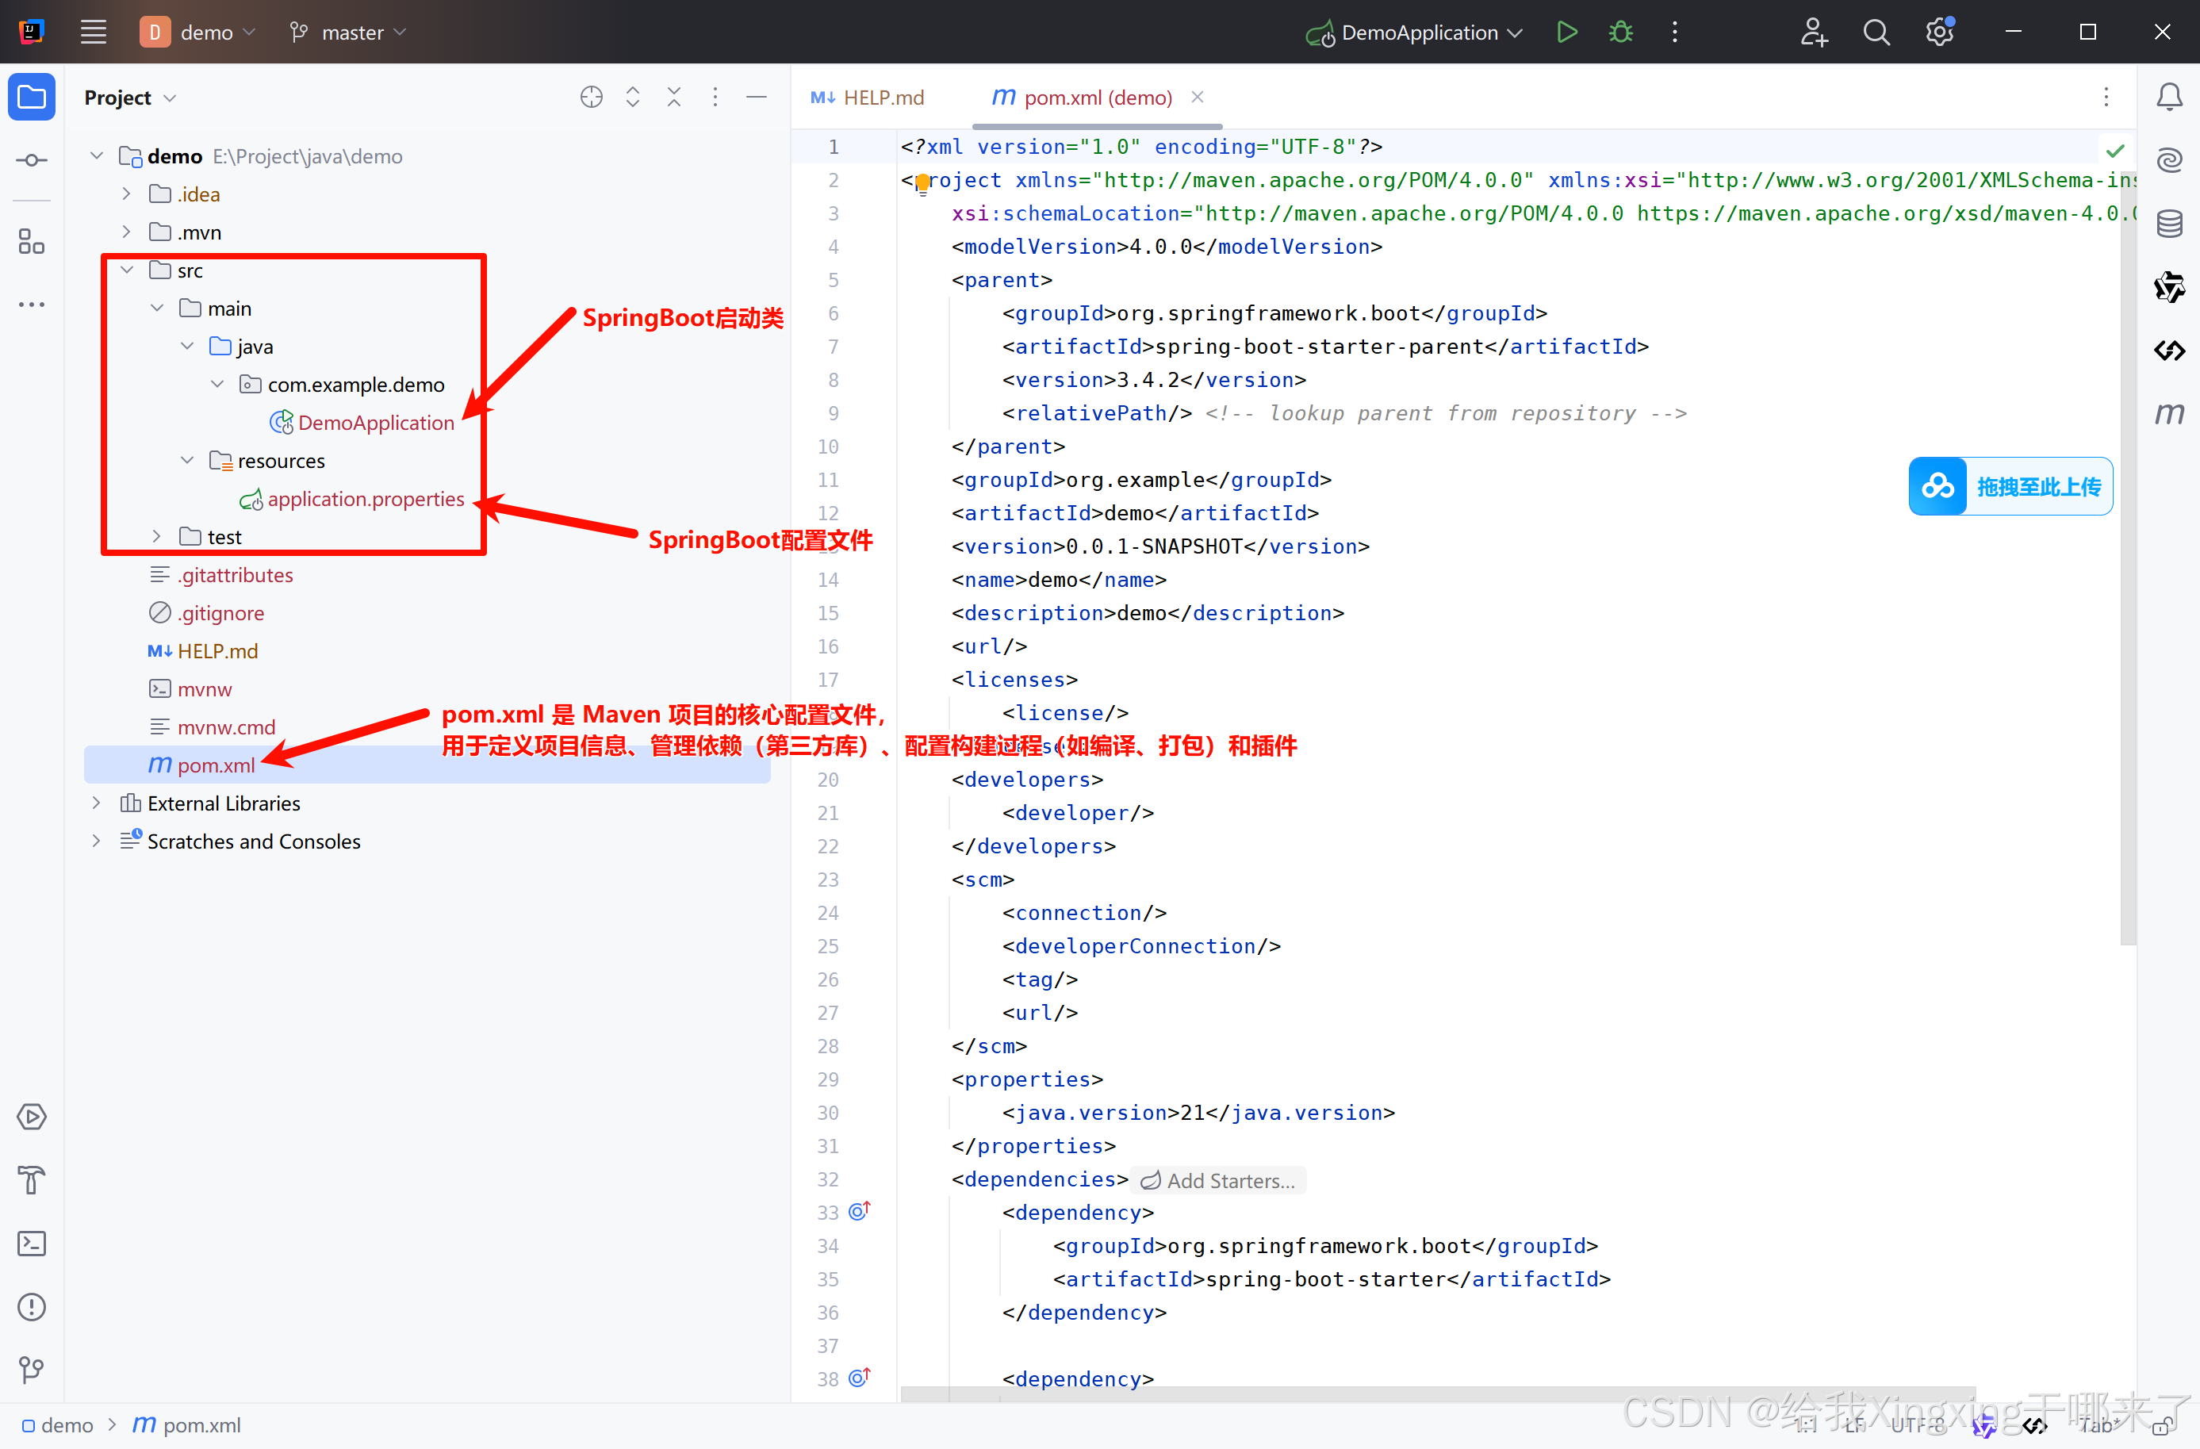Collapse the src folder
Screen dimensions: 2200x1449
point(128,270)
